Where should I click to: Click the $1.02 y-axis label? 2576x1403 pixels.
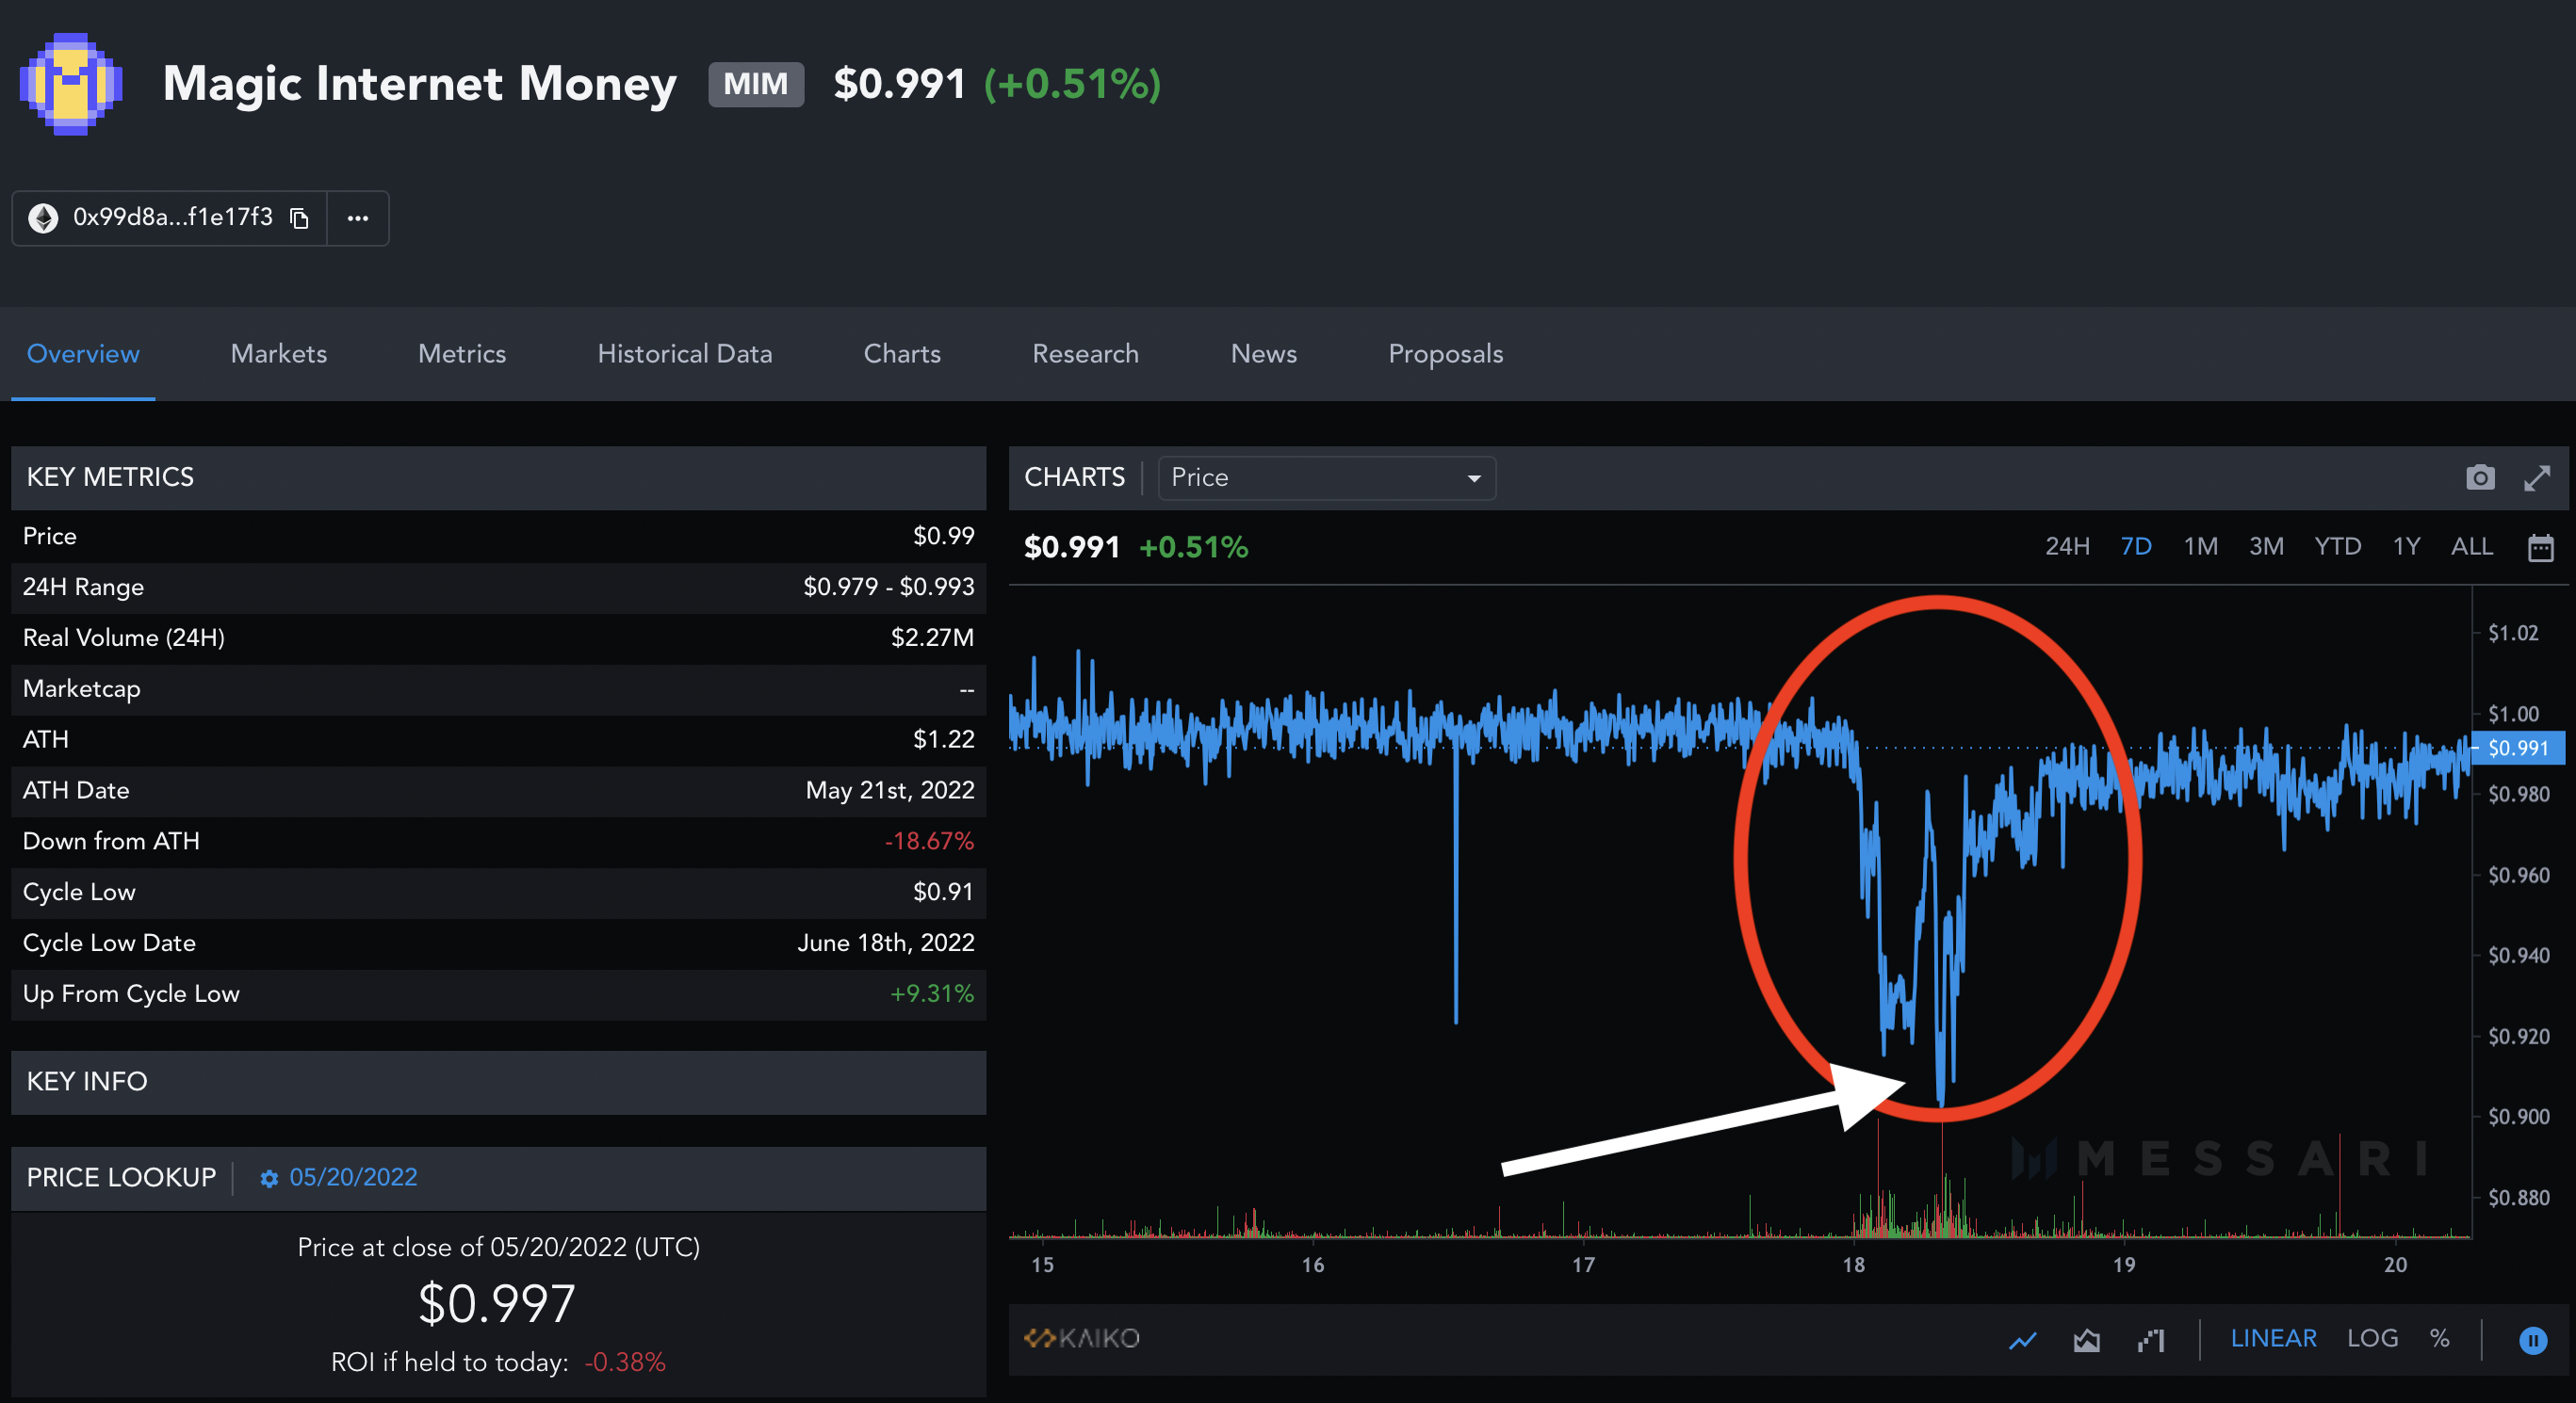click(2513, 633)
